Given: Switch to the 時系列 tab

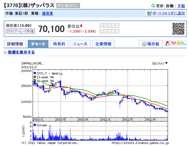Looking at the screenshot, I should 59,44.
